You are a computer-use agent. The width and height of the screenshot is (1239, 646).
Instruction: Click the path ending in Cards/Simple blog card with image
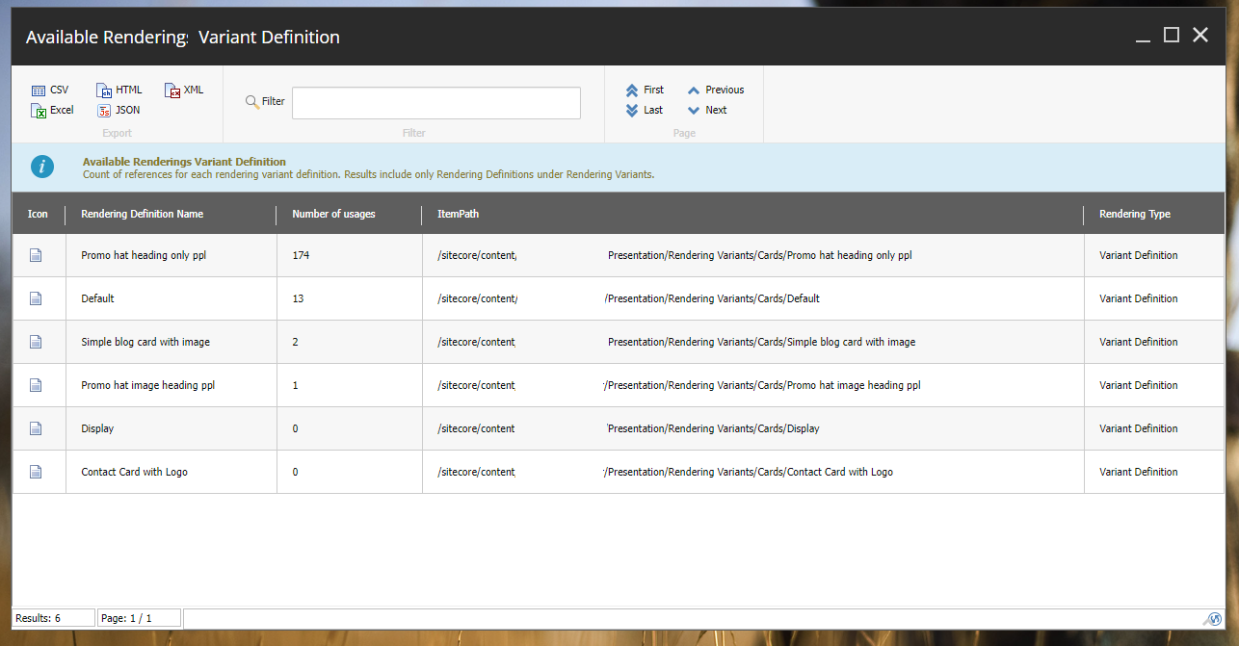(676, 342)
